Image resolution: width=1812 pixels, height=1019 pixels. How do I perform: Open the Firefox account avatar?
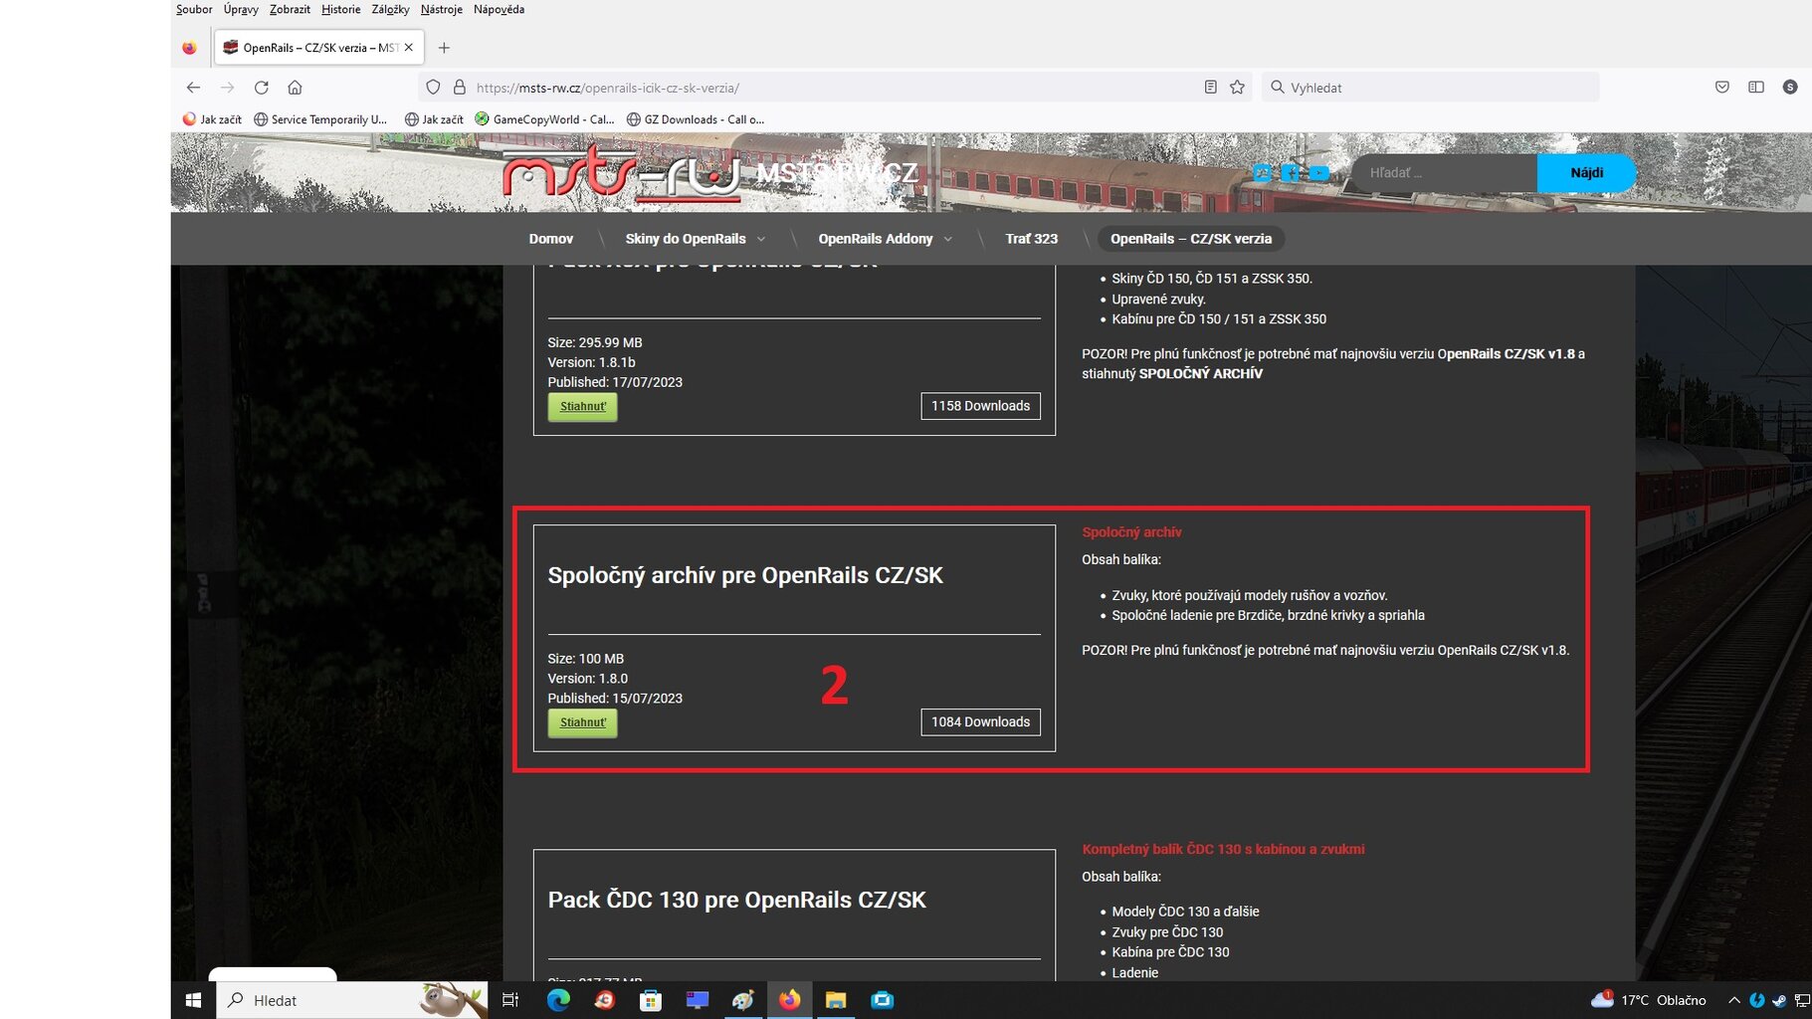(1790, 88)
